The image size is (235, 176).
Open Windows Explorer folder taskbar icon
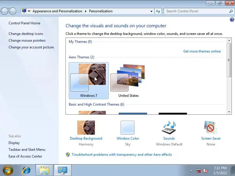pos(44,170)
